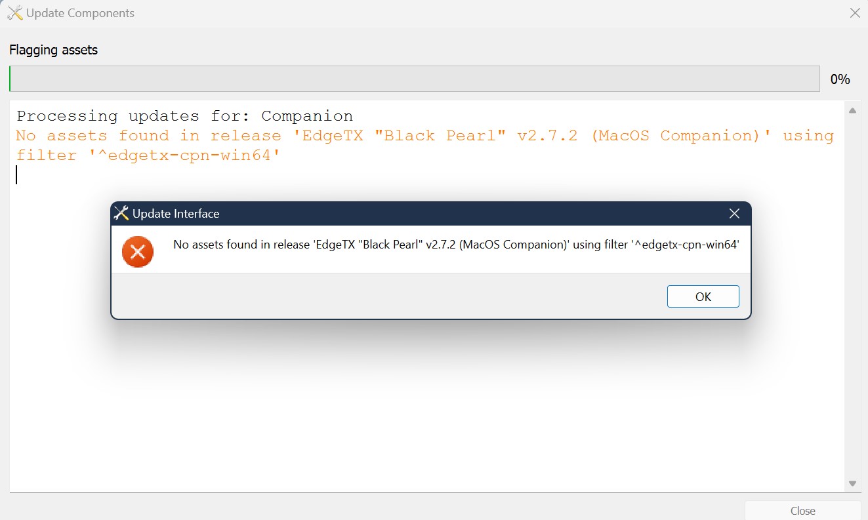Screen dimensions: 868x520
Task: Dismiss the Update Interface dialog via its X
Action: coord(734,213)
